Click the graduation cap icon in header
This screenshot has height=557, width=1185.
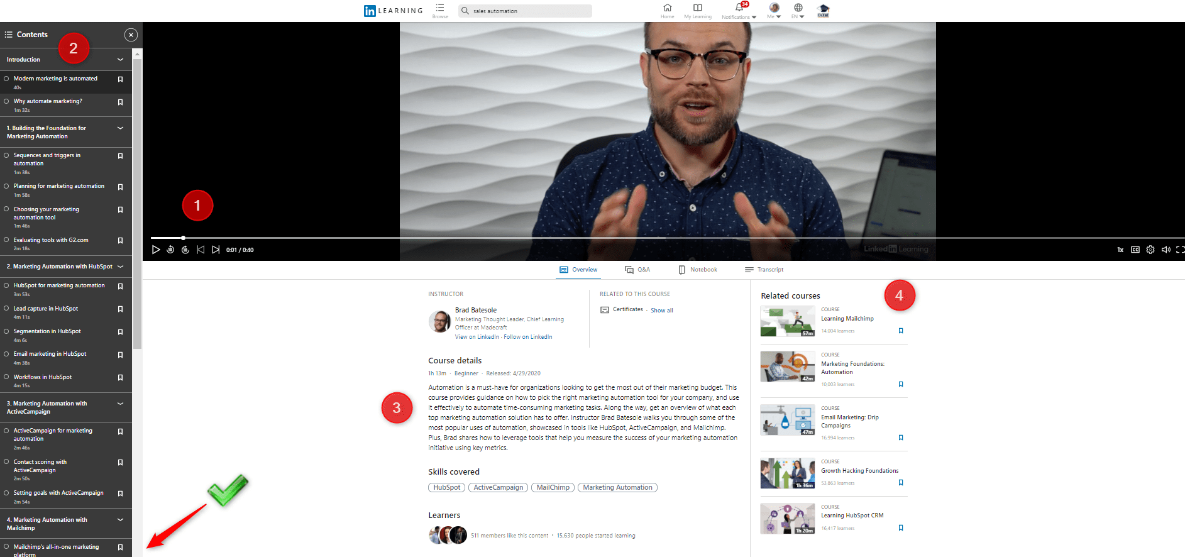[x=823, y=11]
